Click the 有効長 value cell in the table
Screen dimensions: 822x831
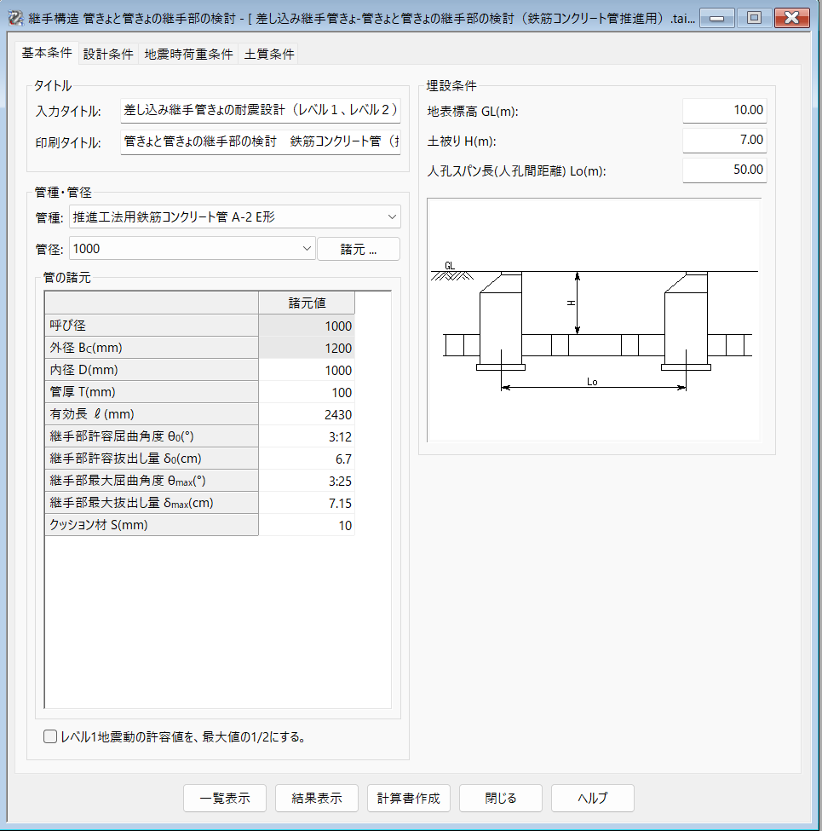tap(307, 414)
